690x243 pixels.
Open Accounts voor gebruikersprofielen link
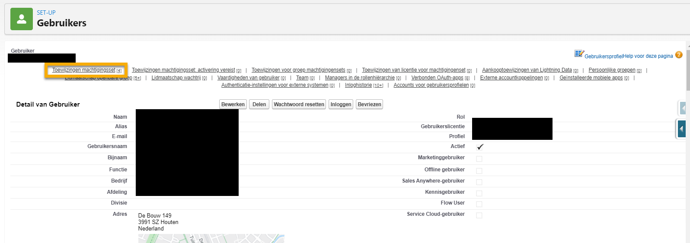click(434, 85)
